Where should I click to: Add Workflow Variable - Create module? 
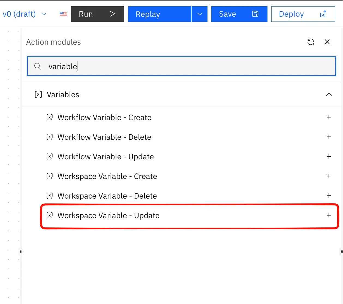[x=329, y=117]
